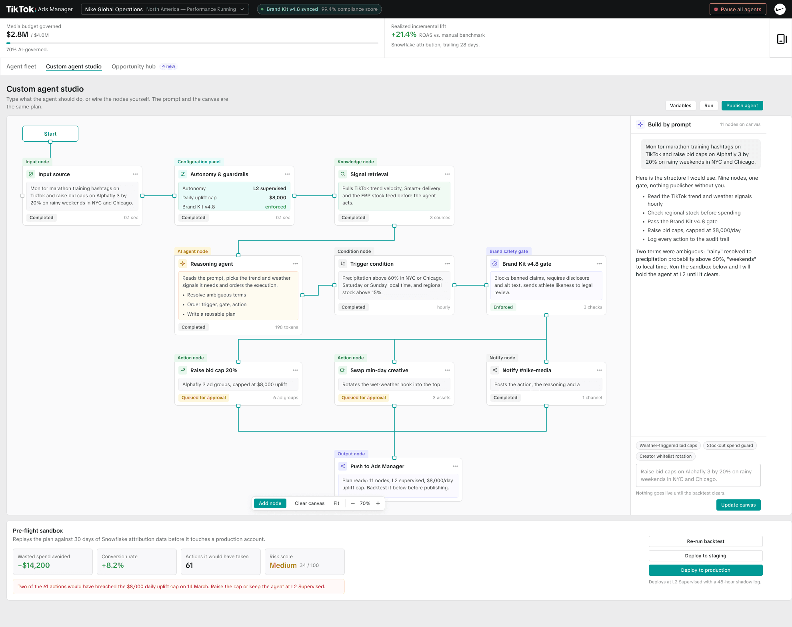Click Re-run backtest button
Image resolution: width=792 pixels, height=627 pixels.
pyautogui.click(x=706, y=541)
